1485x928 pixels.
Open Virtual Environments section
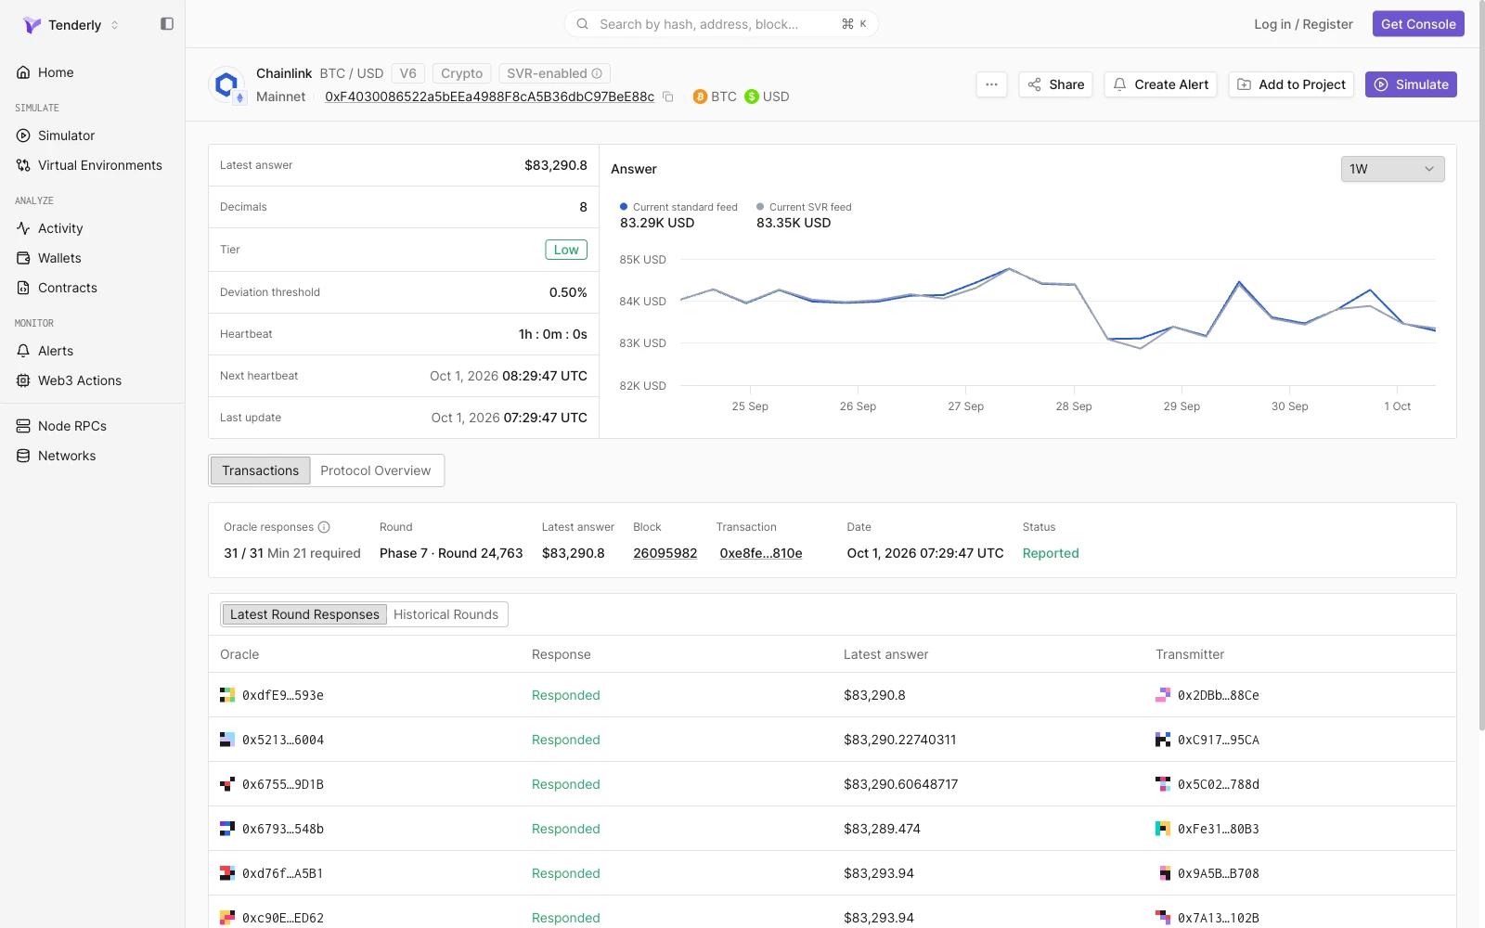[x=99, y=165]
